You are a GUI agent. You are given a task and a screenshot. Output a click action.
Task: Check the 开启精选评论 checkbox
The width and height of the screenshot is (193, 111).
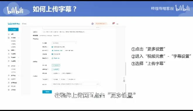[x=68, y=79]
